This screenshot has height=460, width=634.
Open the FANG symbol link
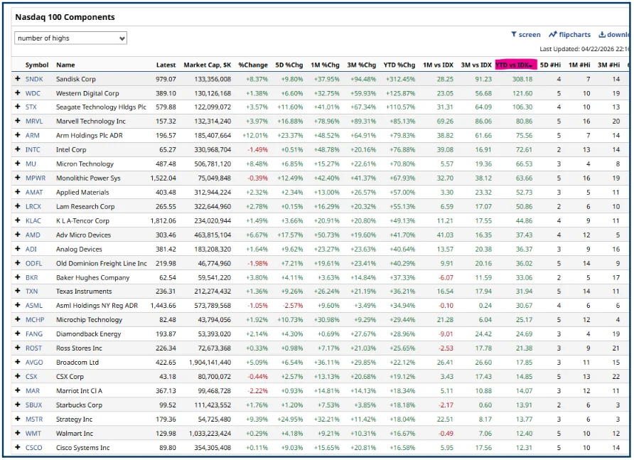point(33,333)
